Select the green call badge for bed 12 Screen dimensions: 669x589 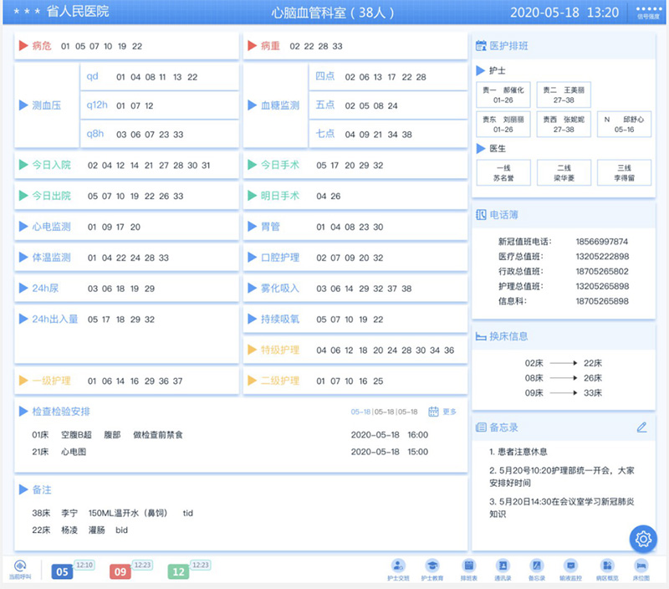pyautogui.click(x=178, y=572)
